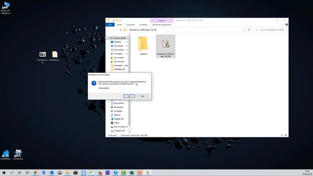Open Musica in the navigation pane
Screen dimensions: 313x176
point(117,115)
